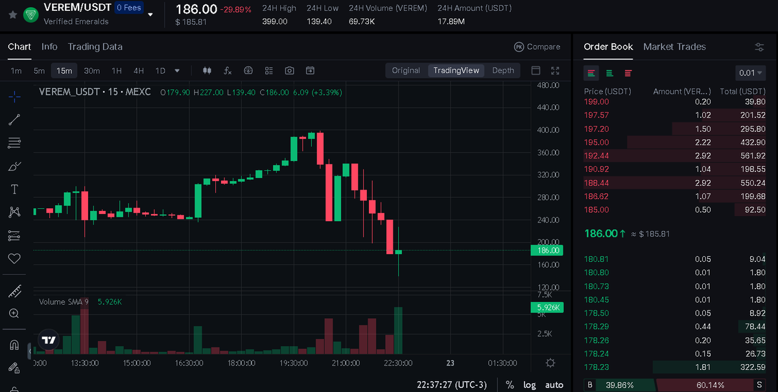Click the calendar go-to-date icon
Viewport: 778px width, 392px height.
(x=311, y=71)
